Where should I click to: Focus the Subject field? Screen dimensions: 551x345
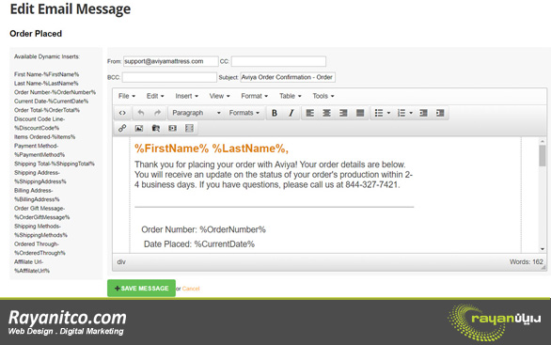288,77
